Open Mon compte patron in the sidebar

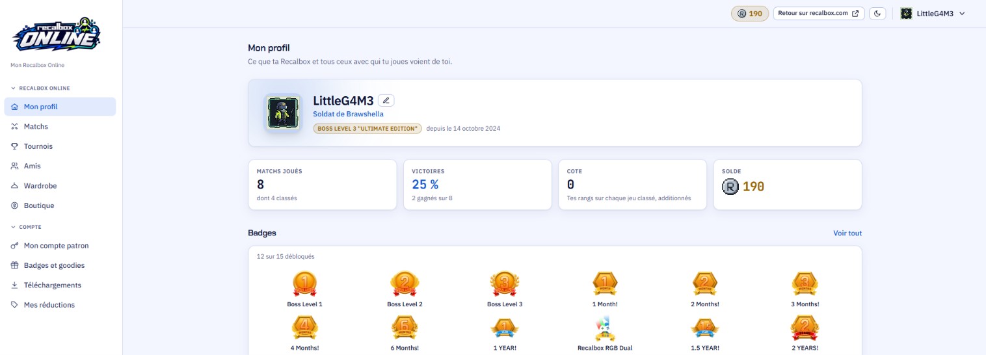pyautogui.click(x=60, y=246)
